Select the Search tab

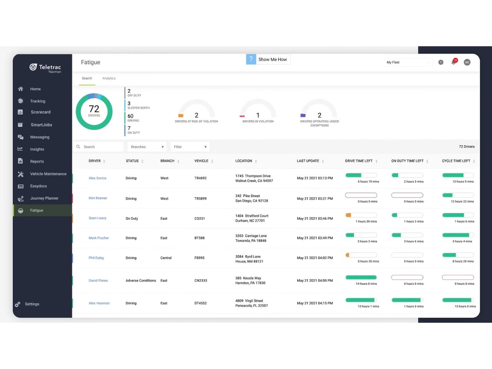[x=87, y=78]
